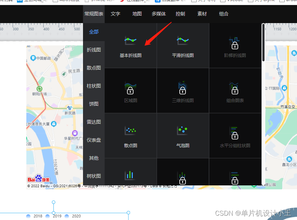Open the 常规图表 tab
Image resolution: width=297 pixels, height=220 pixels.
click(x=94, y=14)
